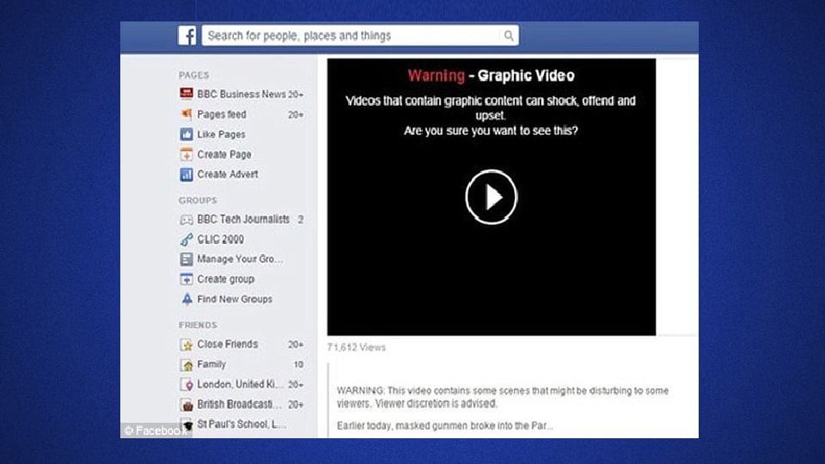This screenshot has height=464, width=825.
Task: Focus the 'Search for people, places and things' field
Action: (360, 36)
